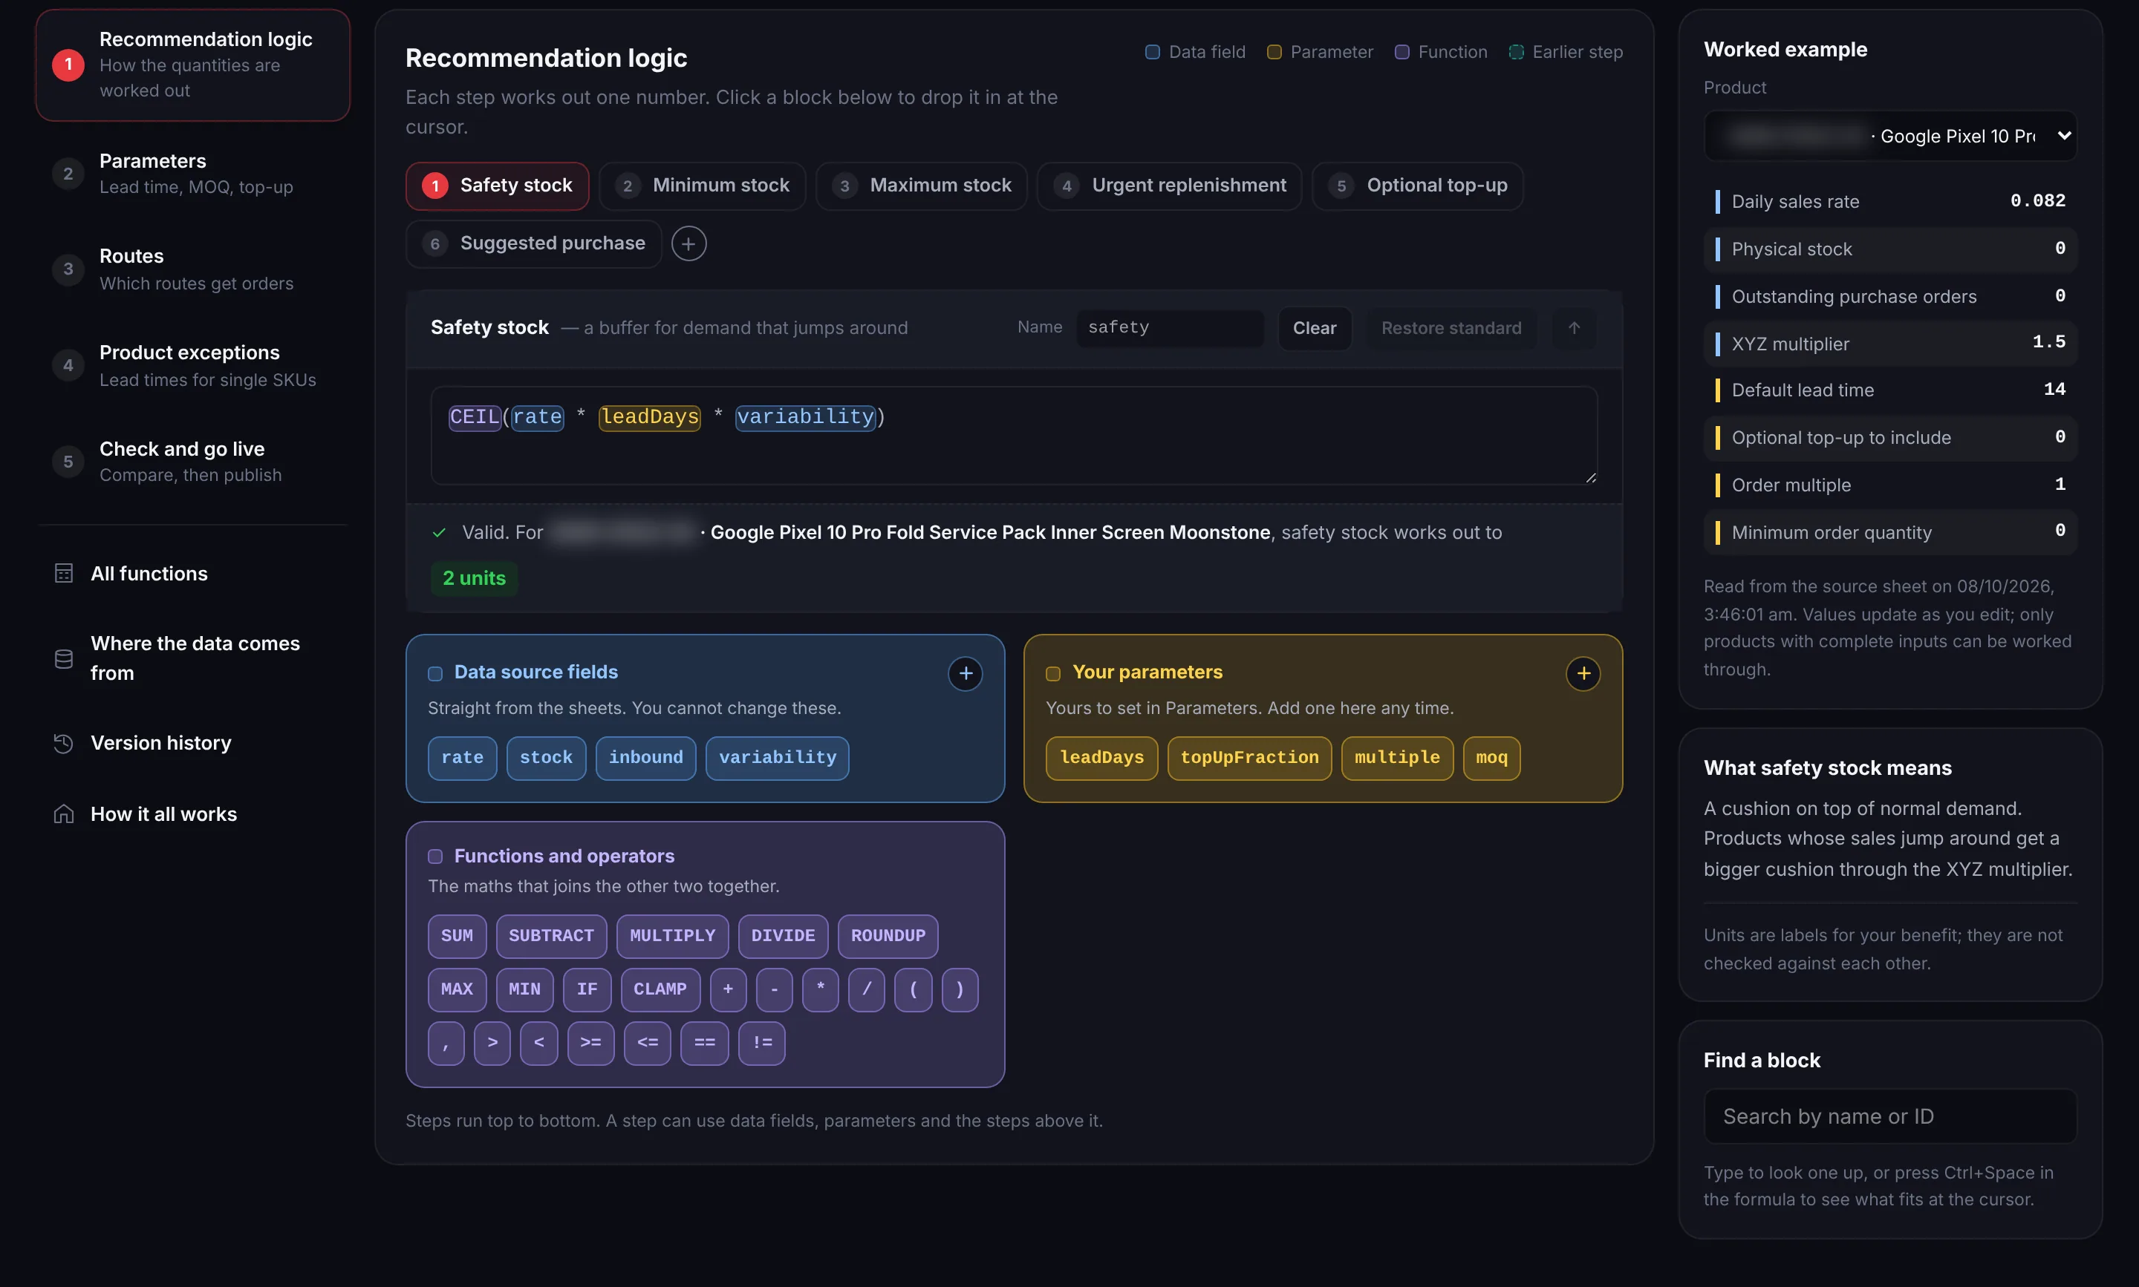Go to Product exceptions step
This screenshot has height=1287, width=2139.
[x=192, y=365]
